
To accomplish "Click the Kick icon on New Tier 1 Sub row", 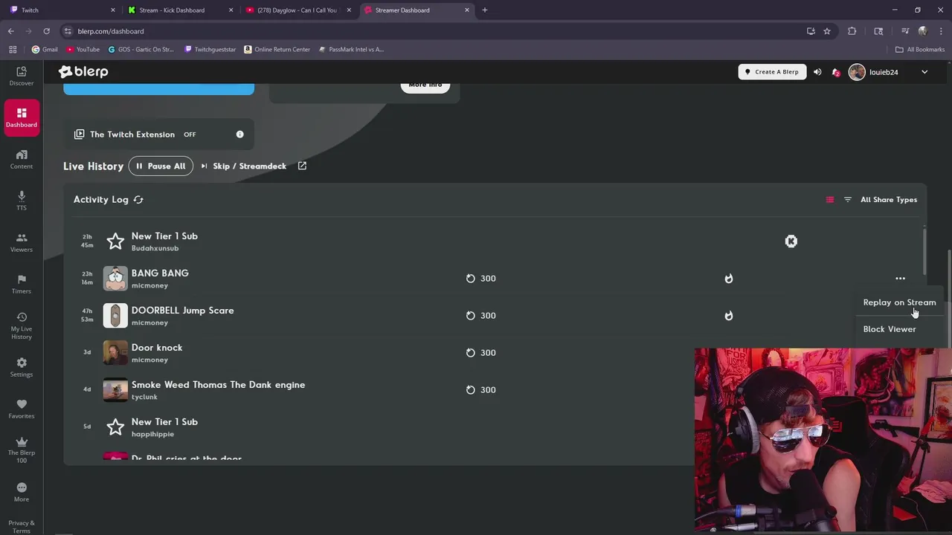I will click(x=791, y=241).
